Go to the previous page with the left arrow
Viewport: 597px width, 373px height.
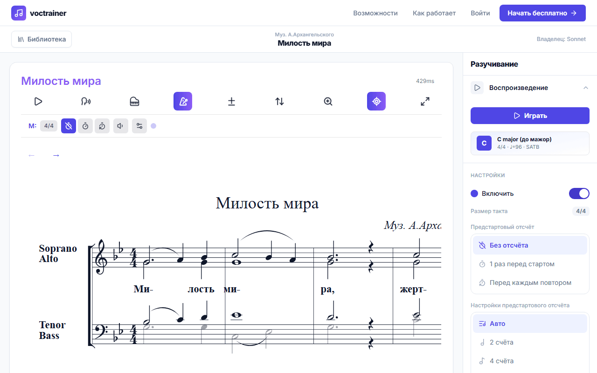pos(32,155)
